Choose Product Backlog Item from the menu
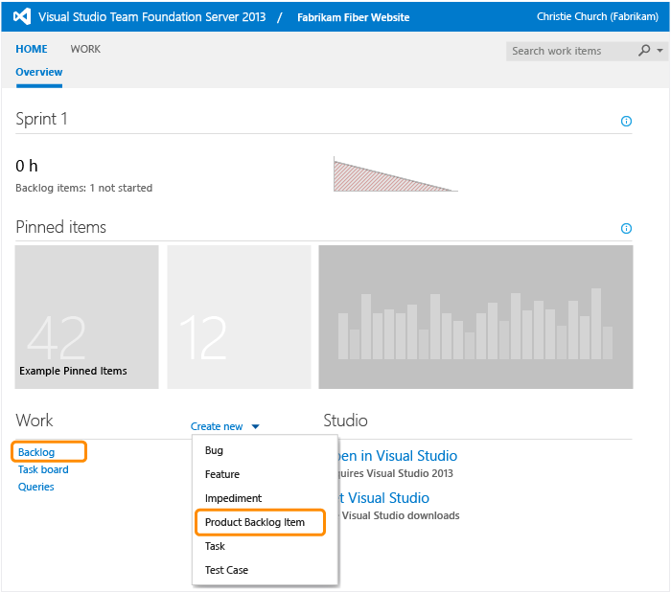The image size is (671, 592). click(x=255, y=522)
